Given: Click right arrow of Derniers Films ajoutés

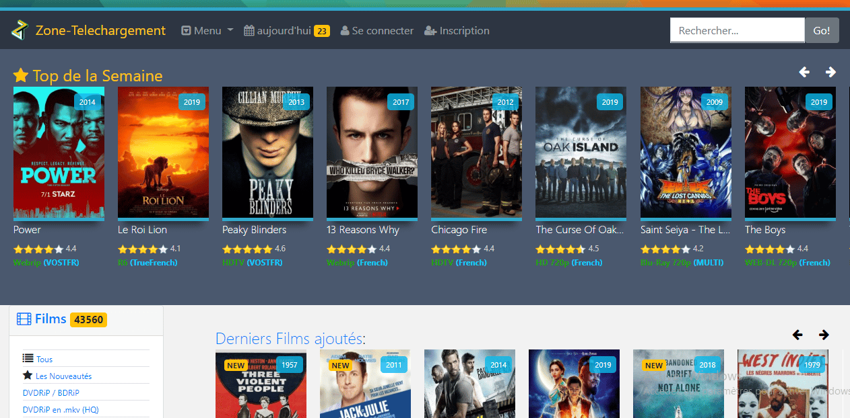Looking at the screenshot, I should 824,335.
